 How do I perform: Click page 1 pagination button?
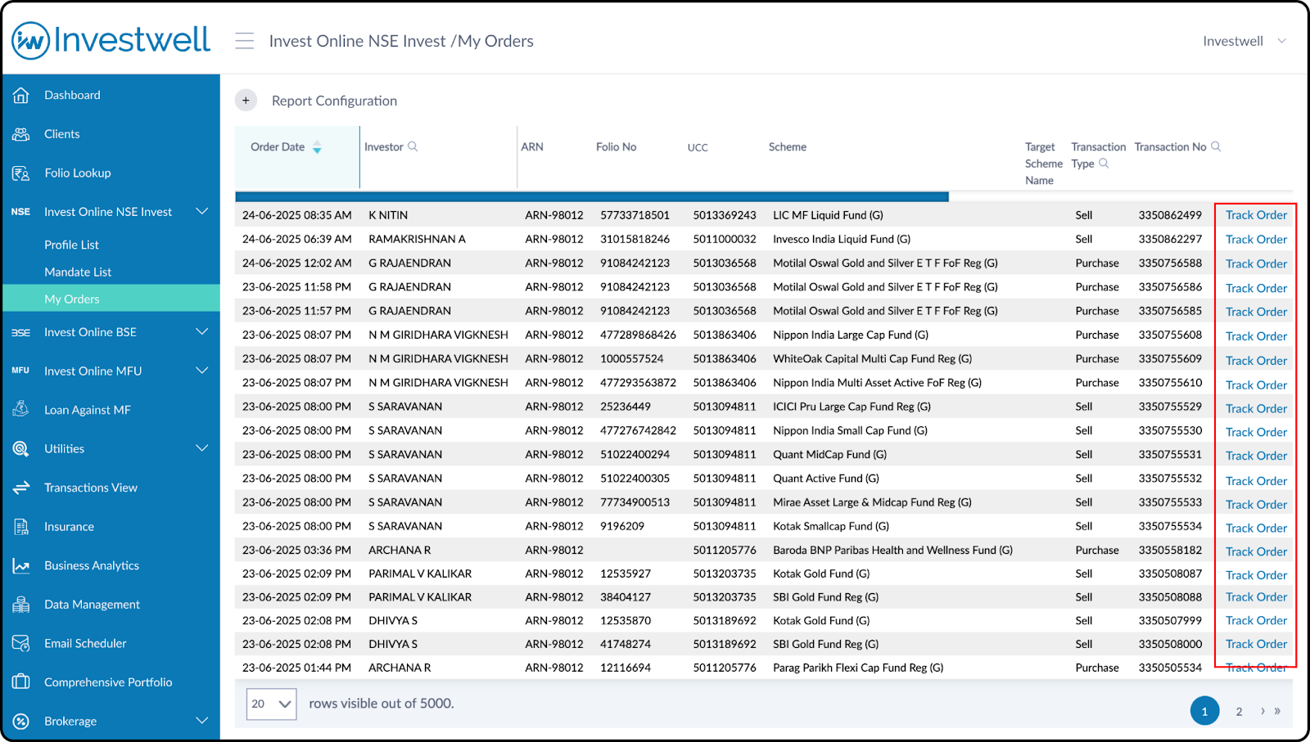coord(1204,711)
